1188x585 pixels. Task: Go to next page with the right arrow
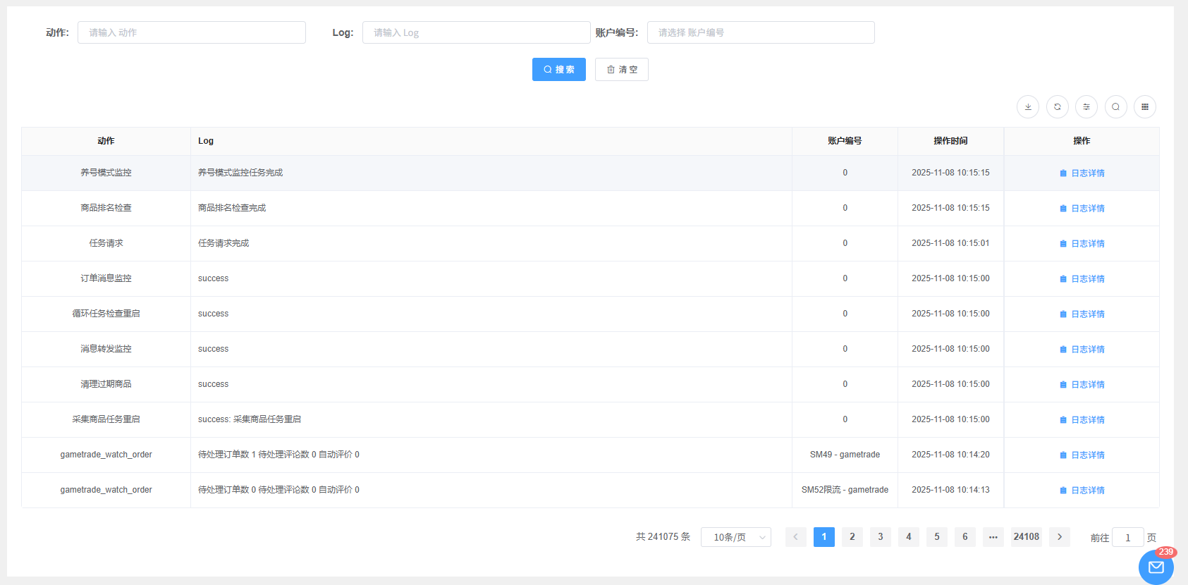[1059, 537]
